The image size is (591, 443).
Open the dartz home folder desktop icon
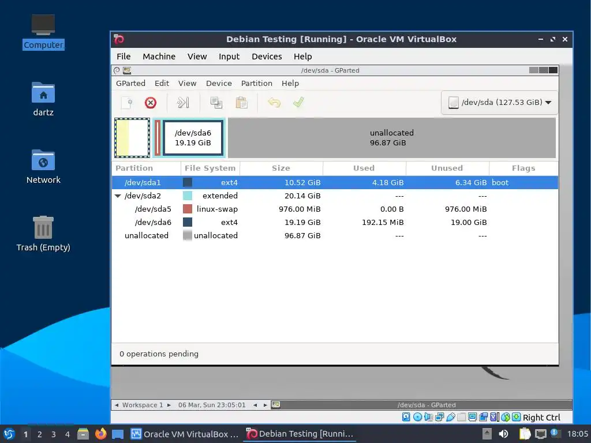coord(43,99)
